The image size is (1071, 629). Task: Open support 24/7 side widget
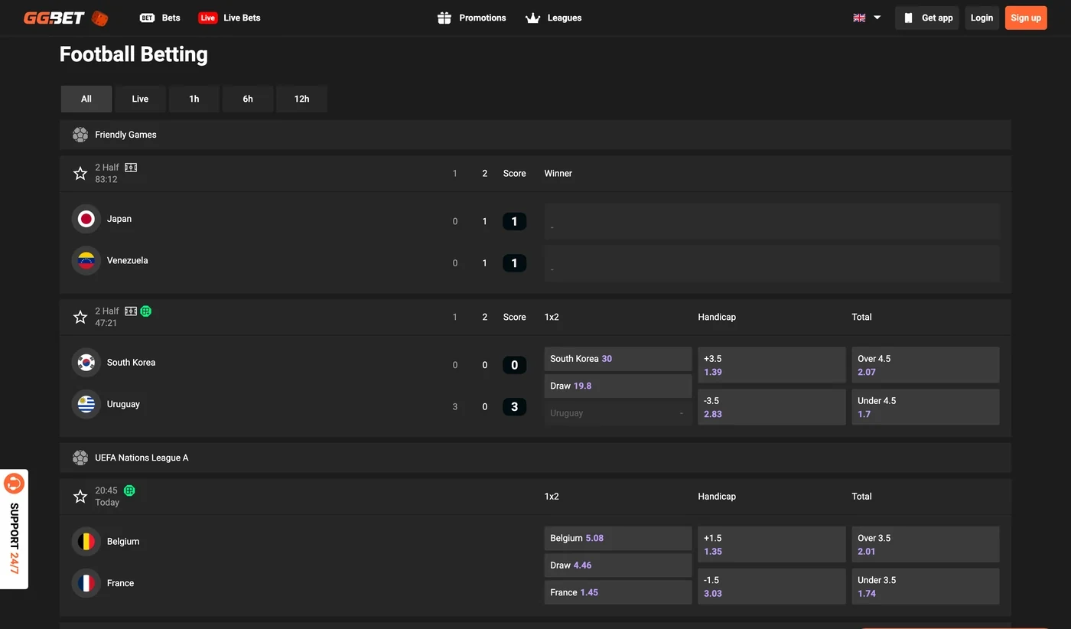14,530
